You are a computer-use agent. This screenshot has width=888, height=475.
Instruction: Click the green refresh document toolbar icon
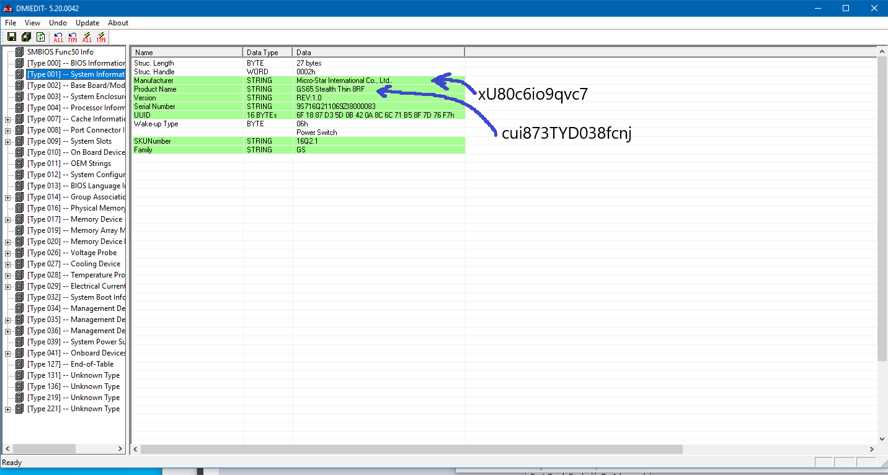click(40, 37)
